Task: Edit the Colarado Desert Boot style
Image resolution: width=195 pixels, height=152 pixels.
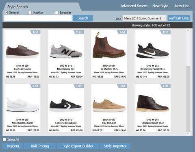Action: [x=165, y=86]
